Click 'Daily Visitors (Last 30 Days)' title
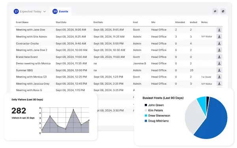 [27, 100]
